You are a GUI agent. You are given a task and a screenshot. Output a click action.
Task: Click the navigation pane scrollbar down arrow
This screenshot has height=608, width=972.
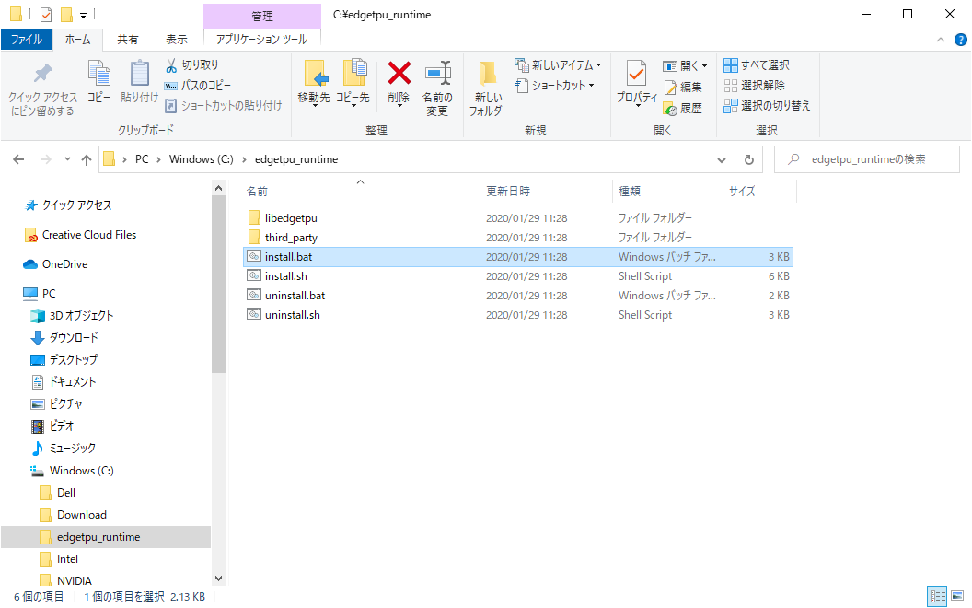pyautogui.click(x=218, y=579)
